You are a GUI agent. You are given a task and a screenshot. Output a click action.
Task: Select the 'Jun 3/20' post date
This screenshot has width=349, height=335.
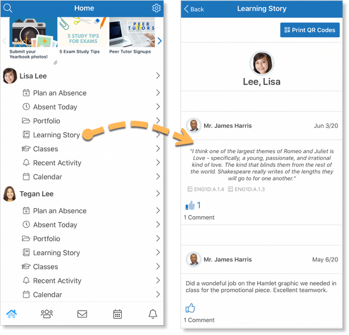point(326,126)
